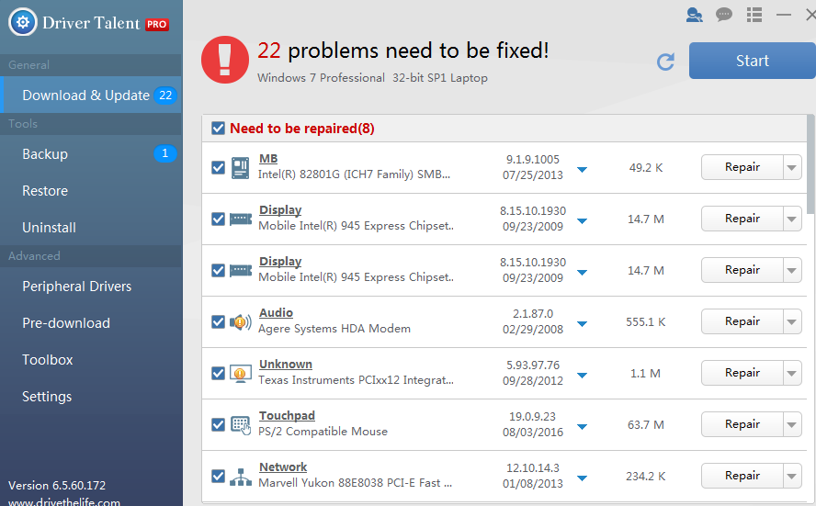Click the Unknown device monitor icon
The height and width of the screenshot is (506, 816).
(x=241, y=374)
